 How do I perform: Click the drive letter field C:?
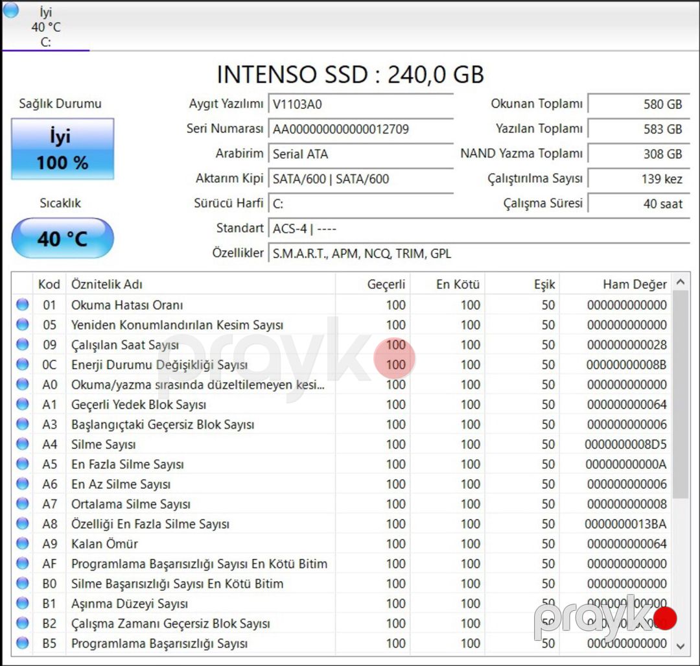[x=361, y=204]
